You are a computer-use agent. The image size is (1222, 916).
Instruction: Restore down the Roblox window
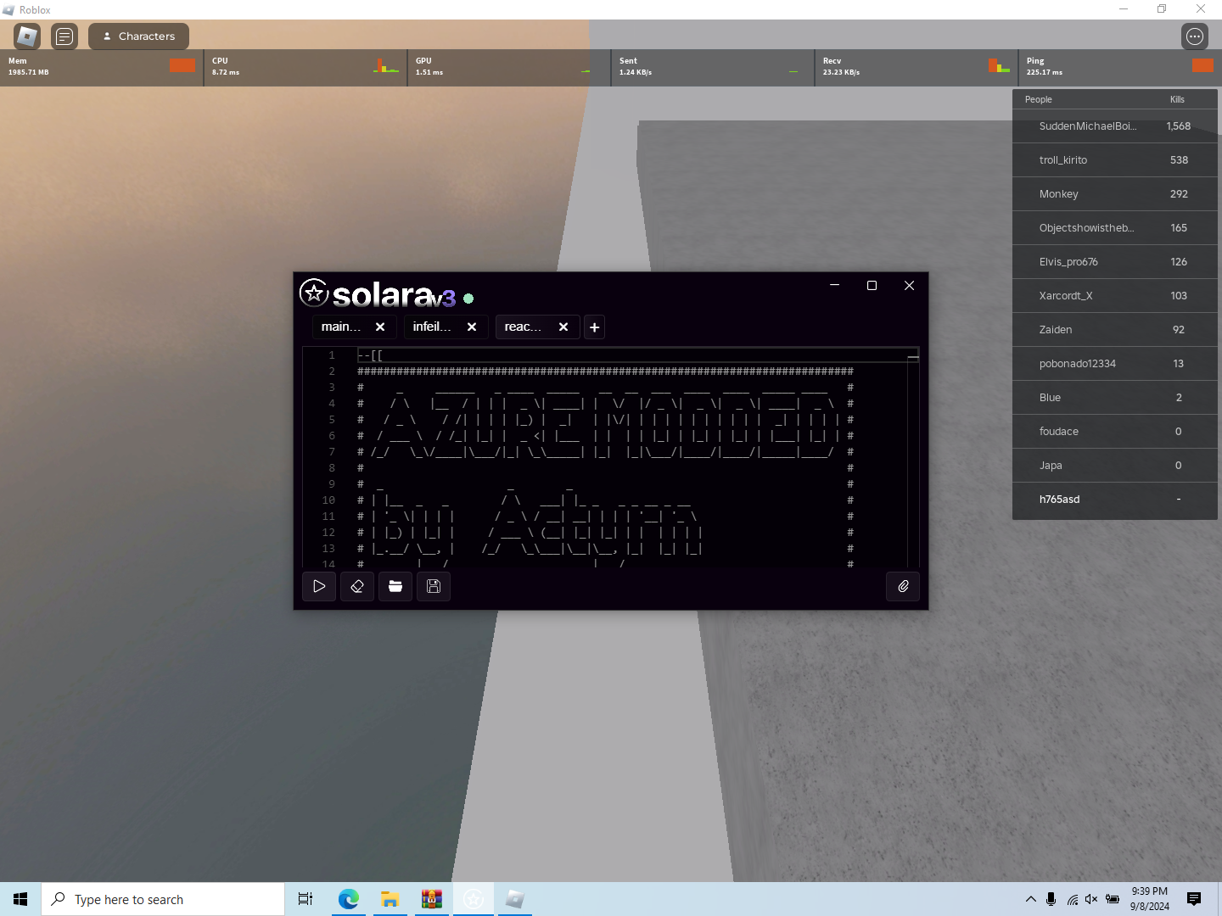click(1162, 9)
